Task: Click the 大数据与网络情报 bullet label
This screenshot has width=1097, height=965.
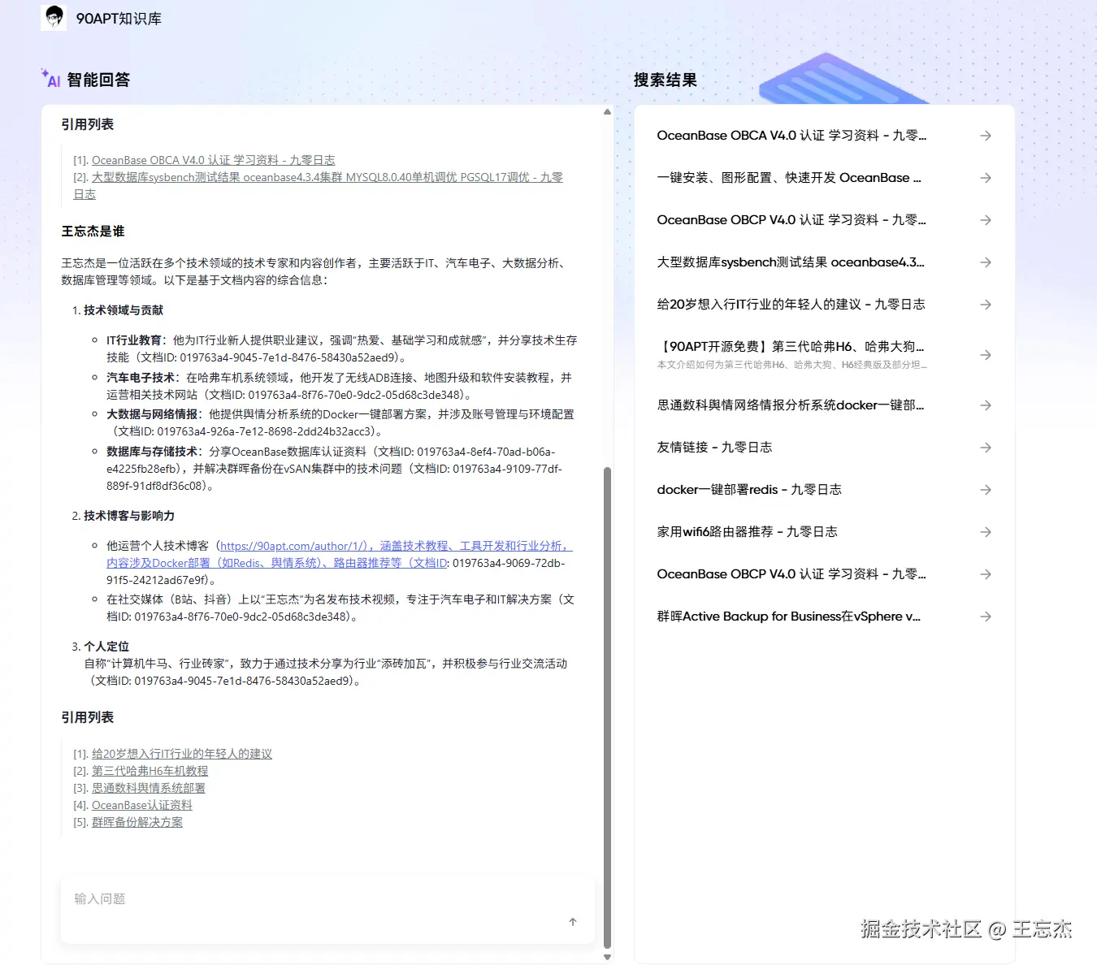Action: 152,414
